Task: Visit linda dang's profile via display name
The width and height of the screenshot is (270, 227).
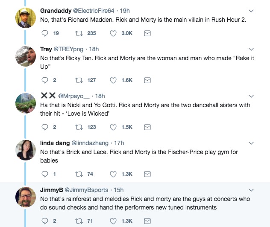Action: click(52, 143)
